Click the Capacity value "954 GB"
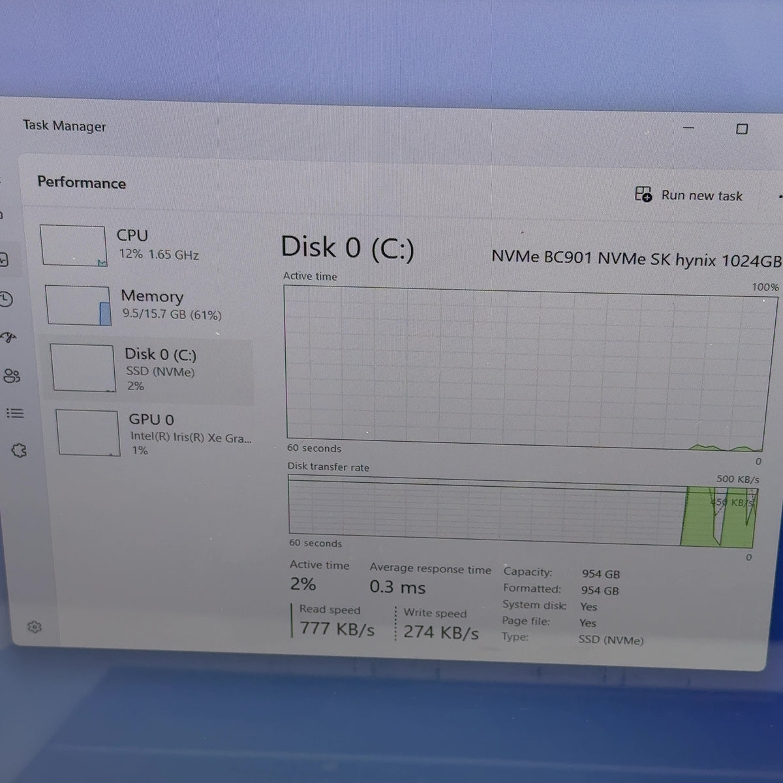Viewport: 783px width, 783px height. pyautogui.click(x=601, y=574)
